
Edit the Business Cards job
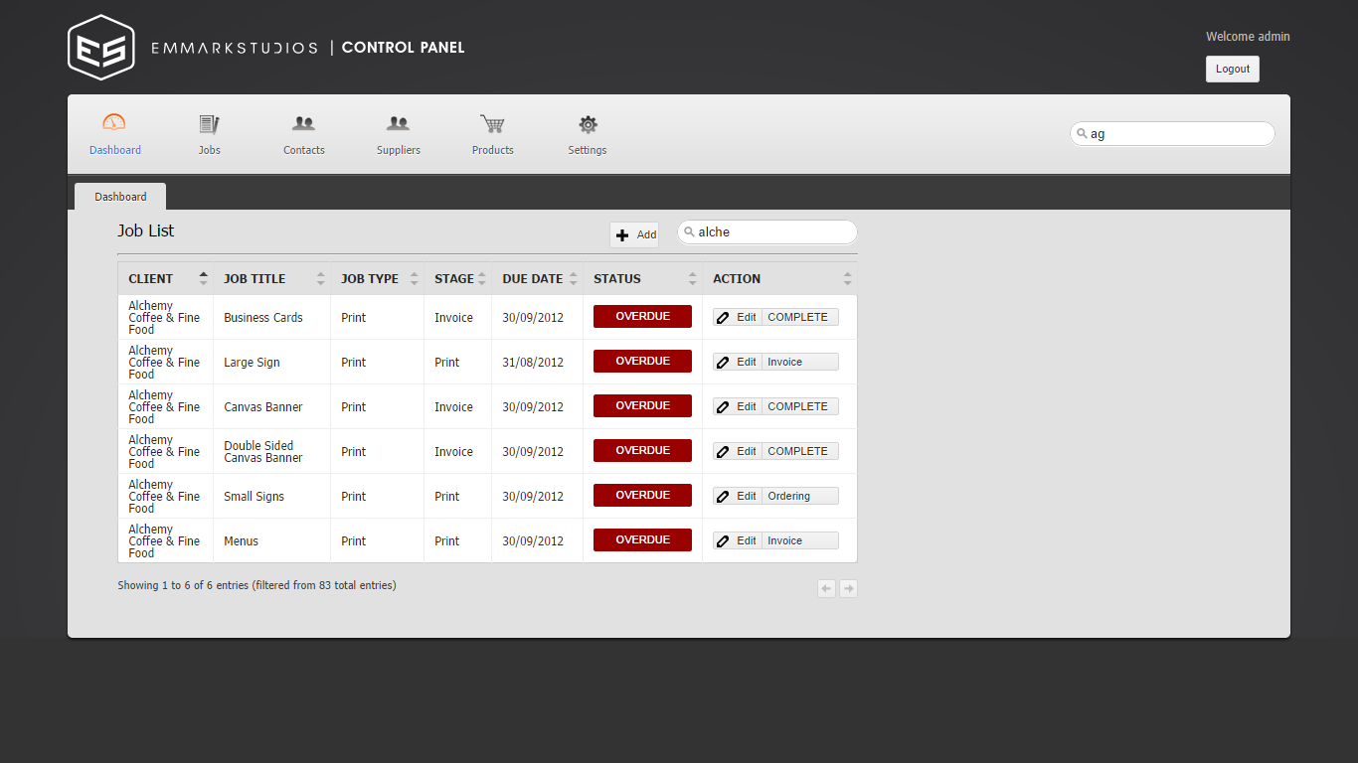tap(738, 318)
